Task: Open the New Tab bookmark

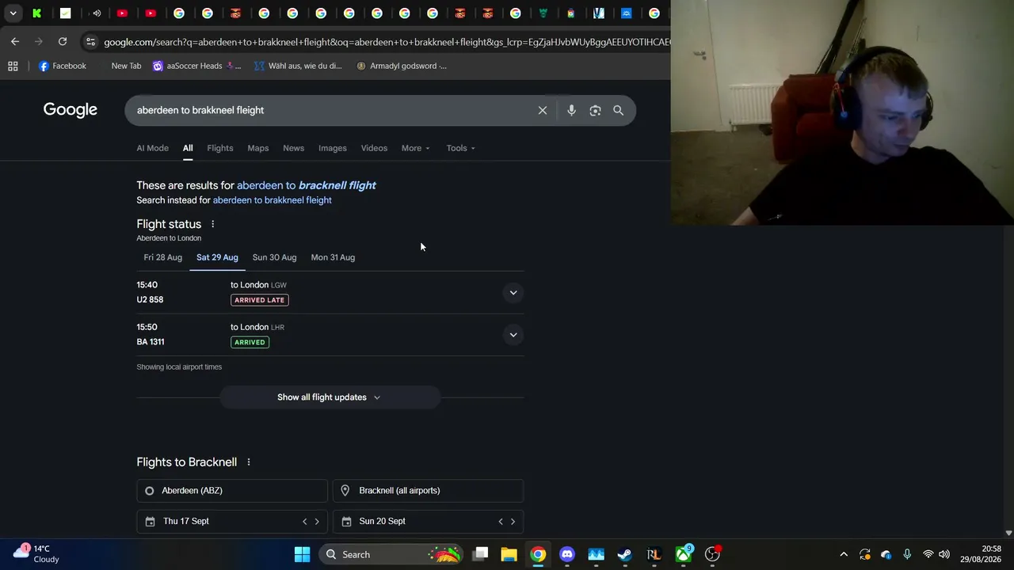Action: [126, 66]
